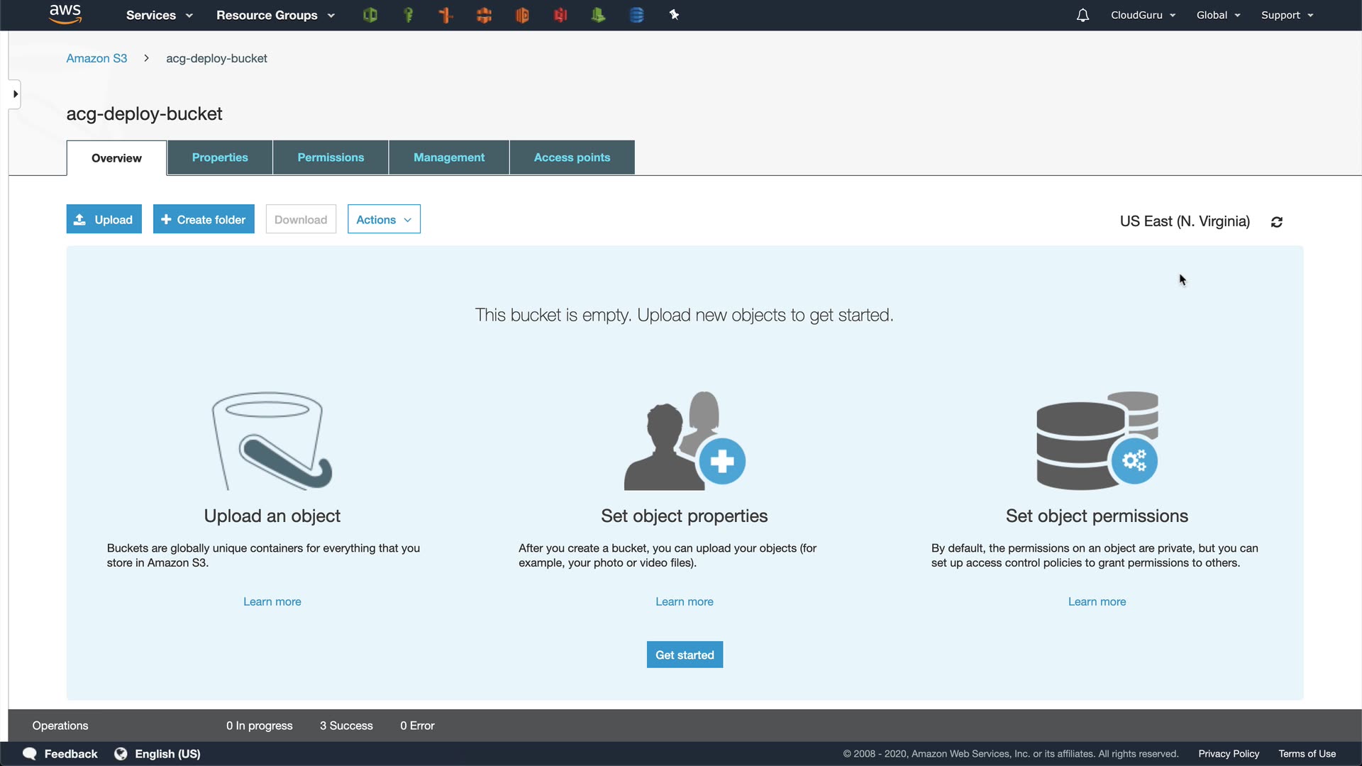Click the Upload button
Screen dimensions: 1362x766
coord(104,220)
